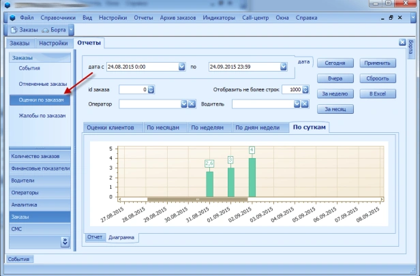Screen dimensions: 420x276
Task: Click the Борта toolbar icon
Action: pos(45,30)
